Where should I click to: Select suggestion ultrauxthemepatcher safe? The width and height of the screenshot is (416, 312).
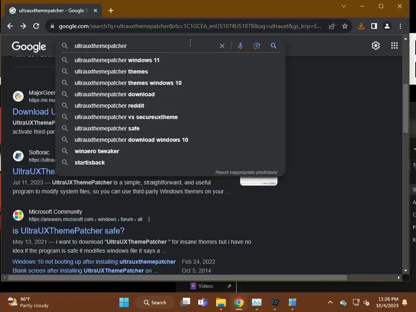point(170,128)
